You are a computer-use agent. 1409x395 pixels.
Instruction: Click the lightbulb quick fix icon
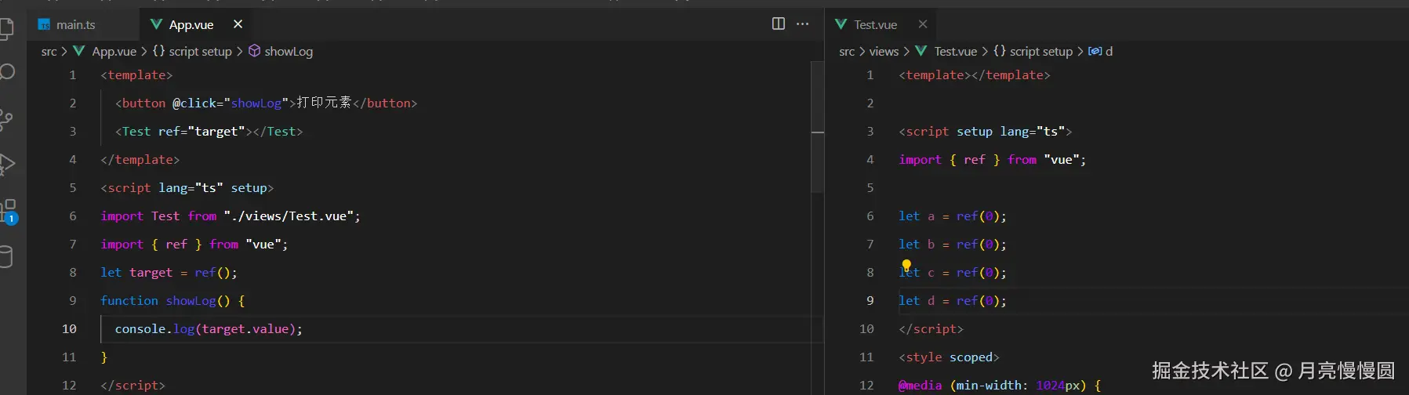pos(906,265)
